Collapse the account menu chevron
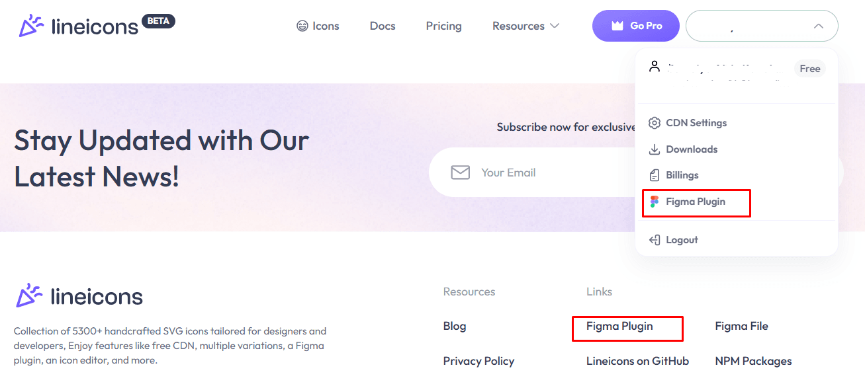The width and height of the screenshot is (865, 390). coord(819,26)
